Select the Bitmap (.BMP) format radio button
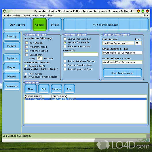 [26, 66]
